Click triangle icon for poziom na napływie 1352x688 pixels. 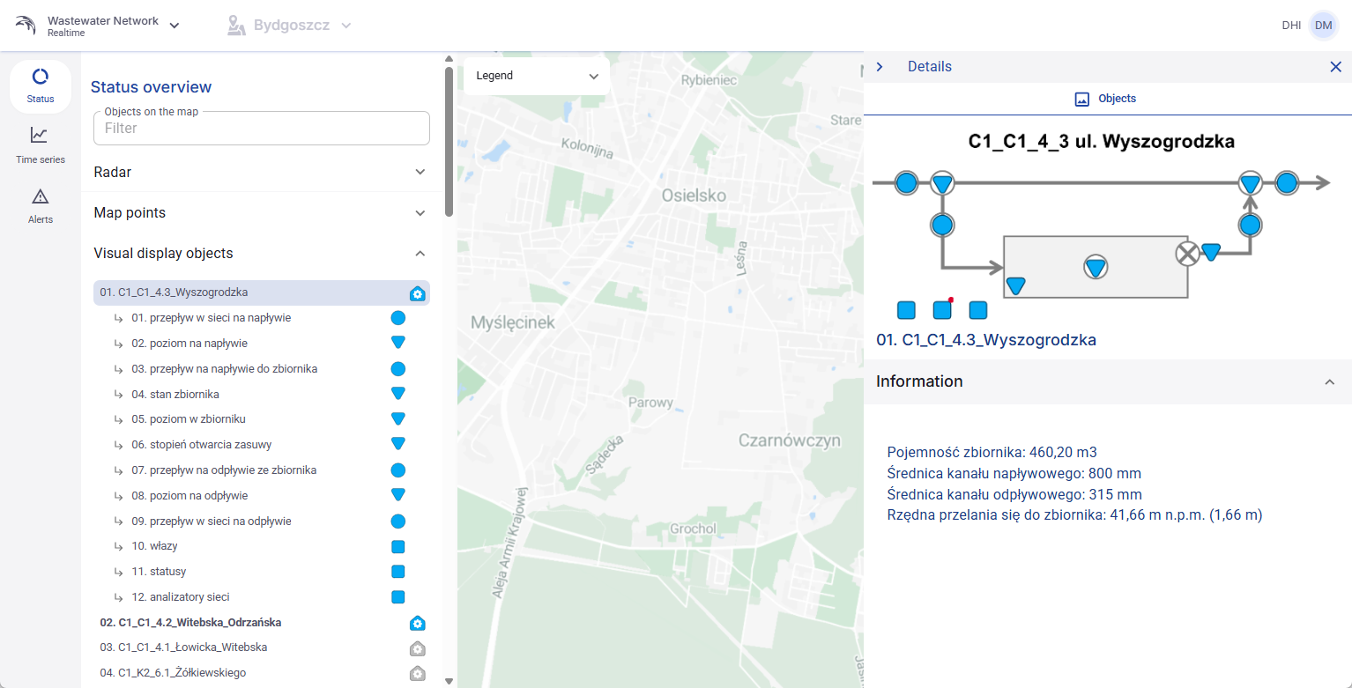pyautogui.click(x=397, y=343)
